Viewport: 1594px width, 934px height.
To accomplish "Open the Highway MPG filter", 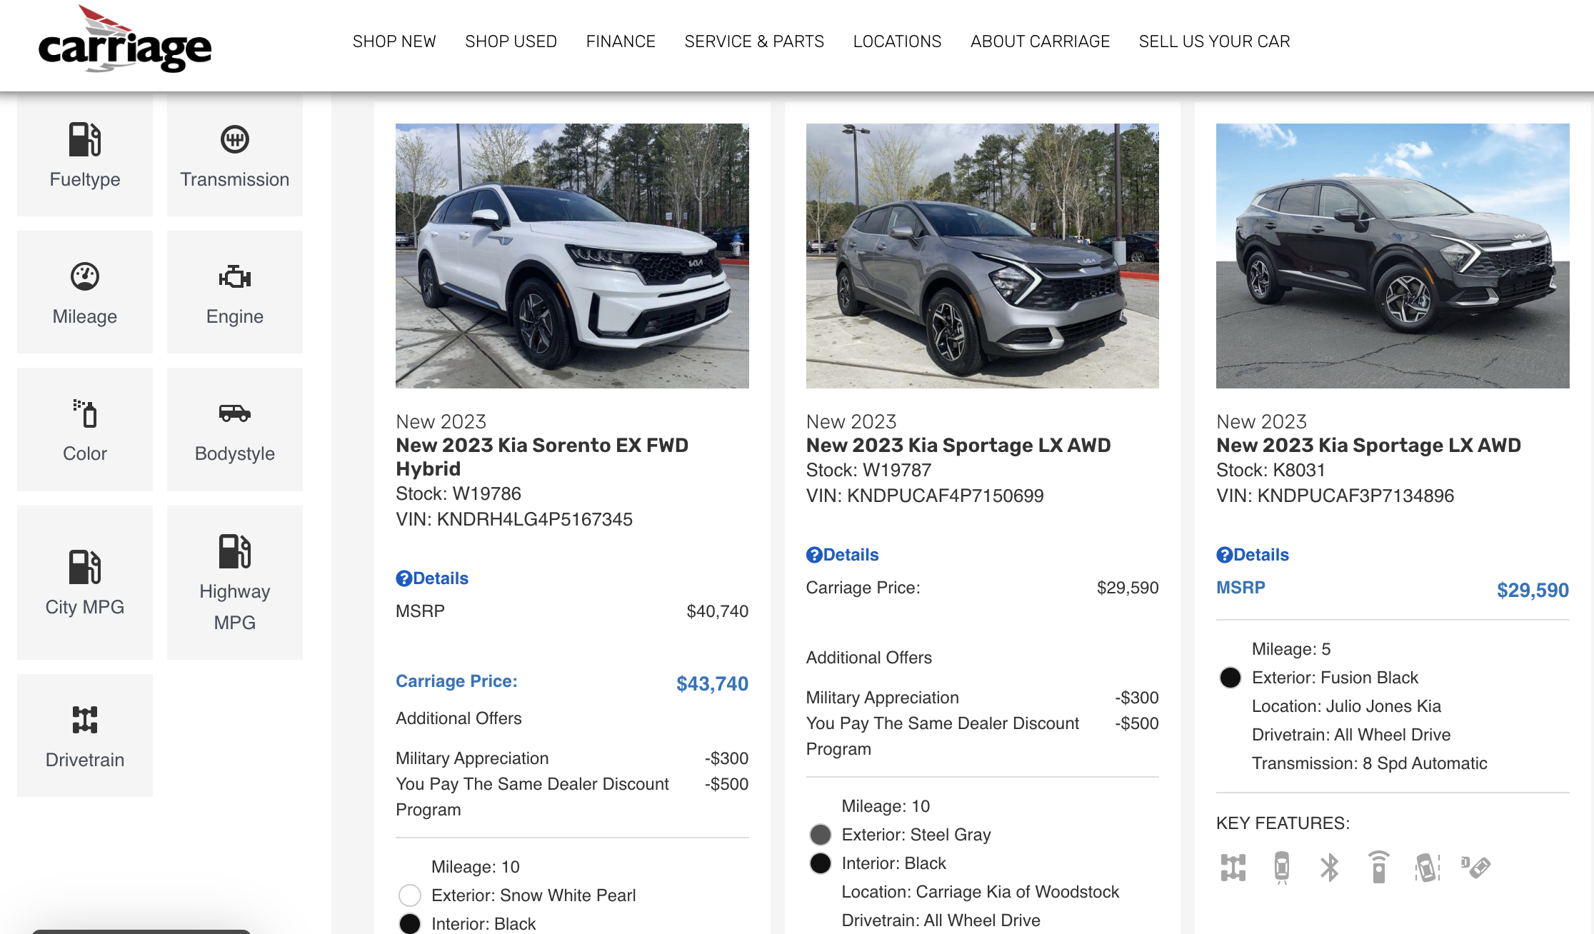I will [235, 582].
